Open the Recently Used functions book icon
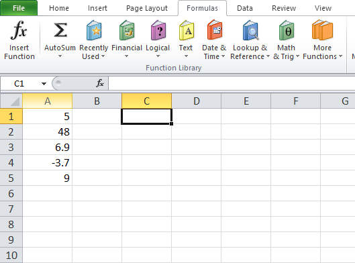The width and height of the screenshot is (355, 263). 94,30
